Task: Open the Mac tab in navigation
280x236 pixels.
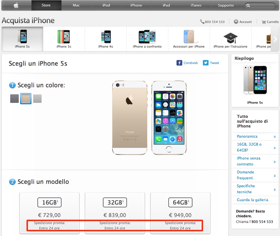Action: [x=76, y=5]
